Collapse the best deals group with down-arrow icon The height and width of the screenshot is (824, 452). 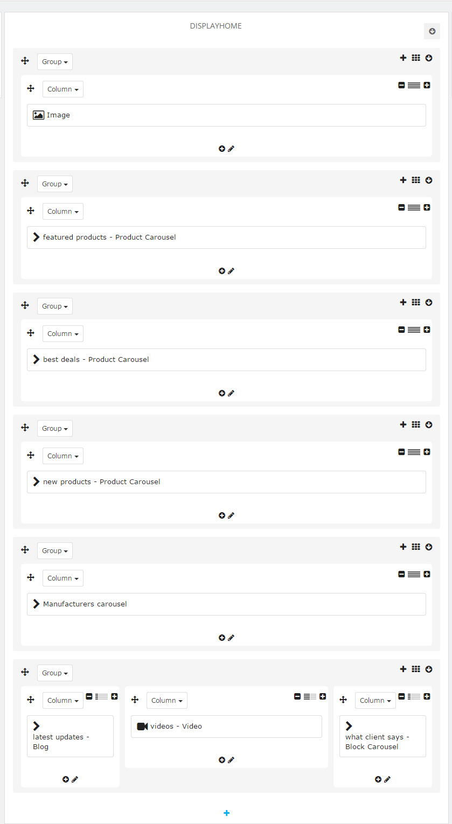click(429, 302)
